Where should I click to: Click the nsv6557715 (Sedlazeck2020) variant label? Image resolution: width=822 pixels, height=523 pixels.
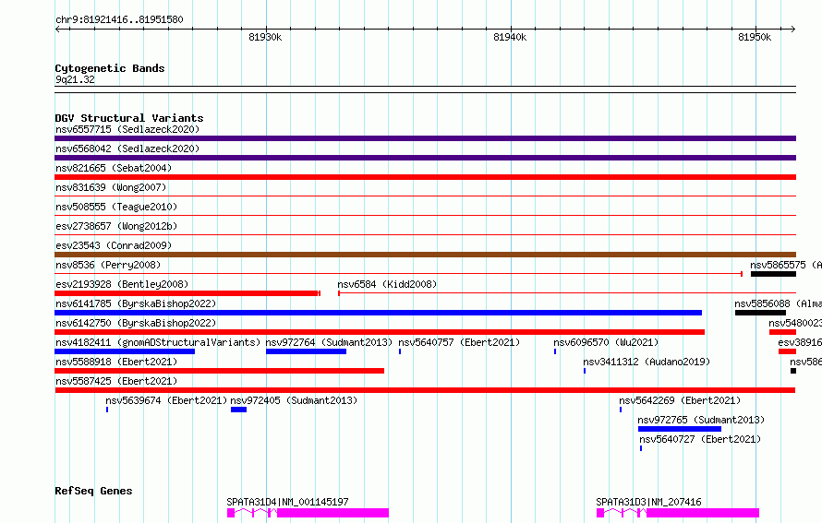point(127,129)
